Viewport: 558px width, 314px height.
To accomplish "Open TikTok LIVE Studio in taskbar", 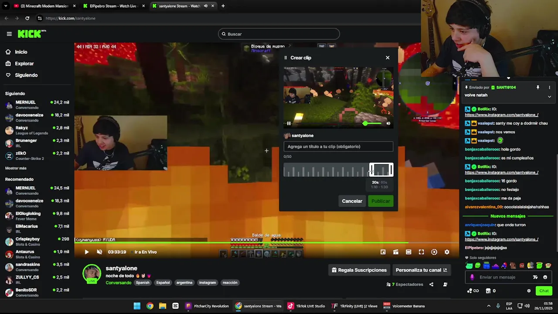I will pyautogui.click(x=306, y=306).
